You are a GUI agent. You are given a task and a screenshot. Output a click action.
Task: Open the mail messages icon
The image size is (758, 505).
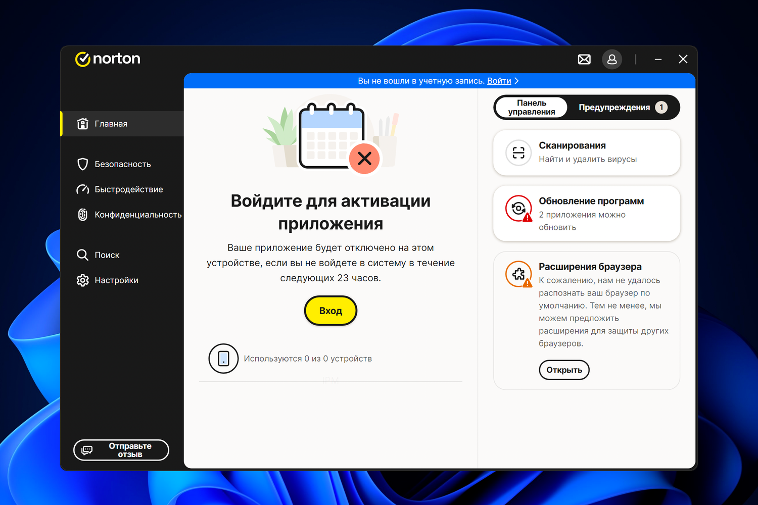[x=584, y=60]
